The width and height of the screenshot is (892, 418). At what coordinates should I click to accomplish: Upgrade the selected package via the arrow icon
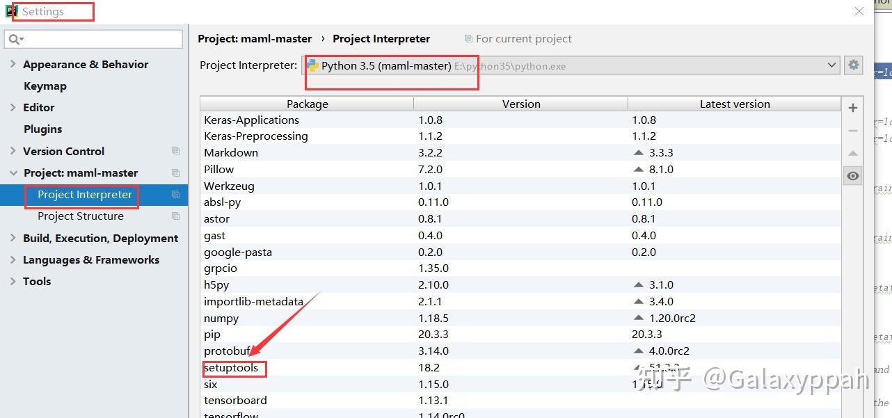pos(853,152)
